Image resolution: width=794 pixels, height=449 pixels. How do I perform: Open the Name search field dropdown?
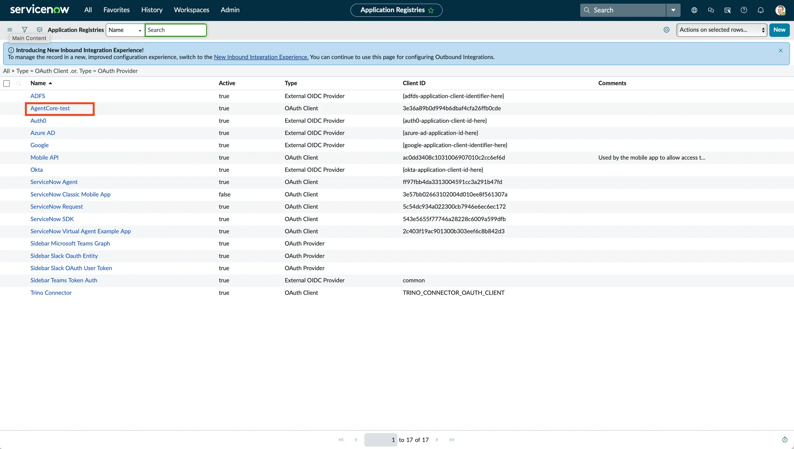coord(125,30)
